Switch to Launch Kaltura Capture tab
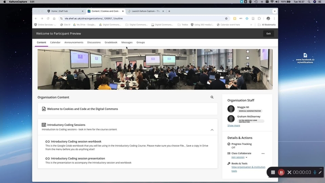 [x=146, y=11]
